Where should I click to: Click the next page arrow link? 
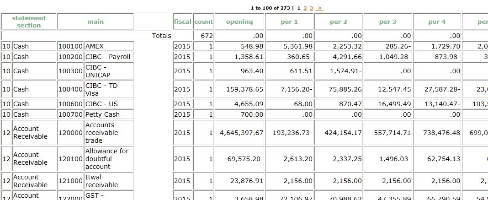(x=320, y=8)
